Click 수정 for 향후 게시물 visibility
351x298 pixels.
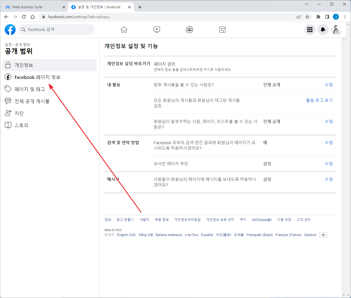tap(329, 85)
